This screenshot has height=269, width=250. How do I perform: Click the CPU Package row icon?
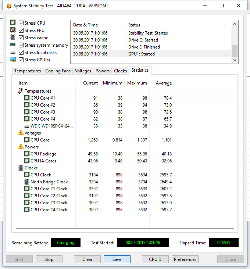pos(27,154)
